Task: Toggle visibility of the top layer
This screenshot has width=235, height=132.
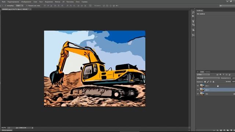Action: [x=198, y=85]
